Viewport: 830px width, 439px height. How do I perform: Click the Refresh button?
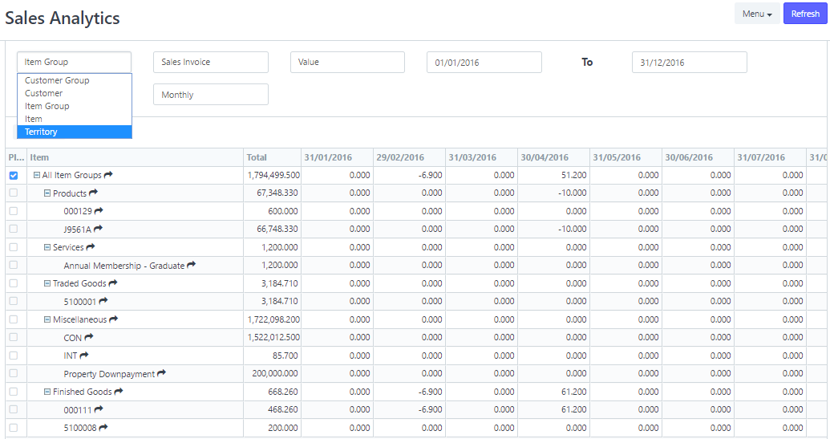coord(805,14)
